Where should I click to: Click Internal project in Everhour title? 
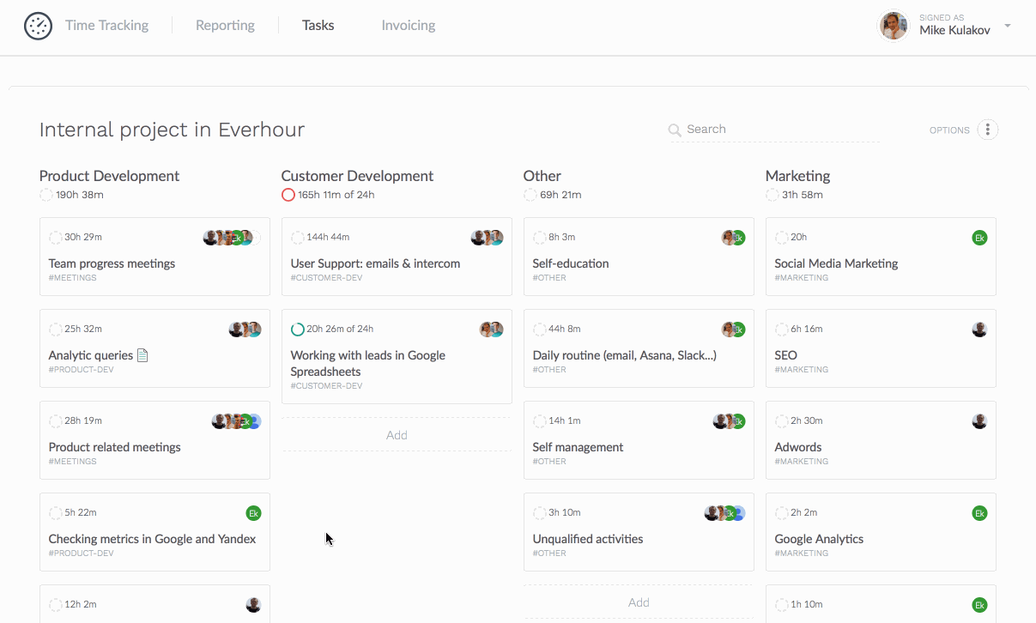point(172,130)
